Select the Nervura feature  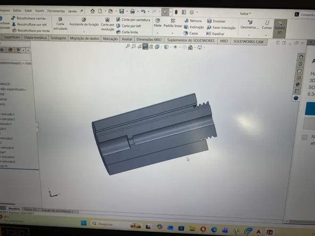pos(193,21)
